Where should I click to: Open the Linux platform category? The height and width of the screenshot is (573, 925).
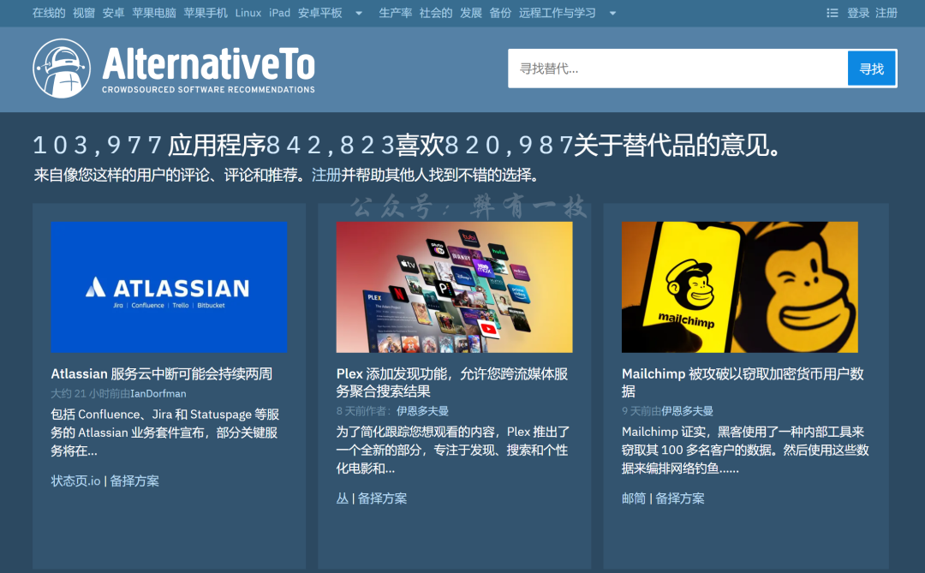click(x=248, y=13)
